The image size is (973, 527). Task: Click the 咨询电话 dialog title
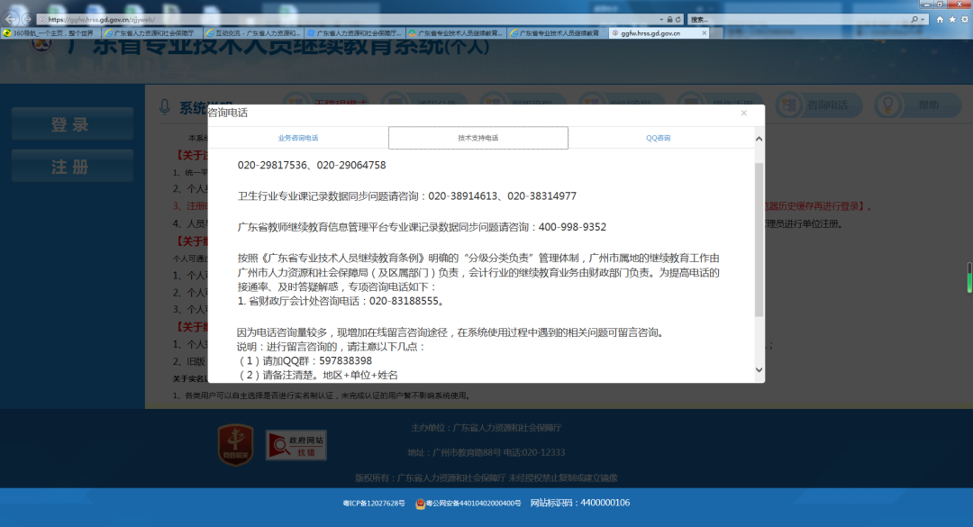pyautogui.click(x=228, y=113)
